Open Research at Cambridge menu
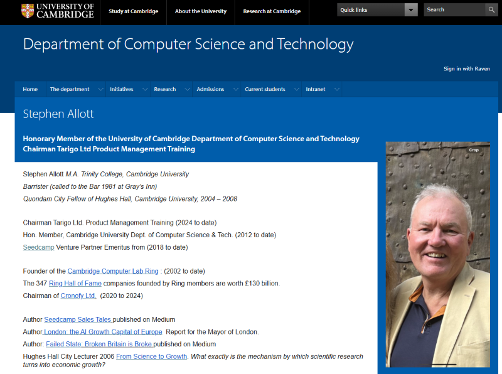The width and height of the screenshot is (502, 374). (x=272, y=11)
